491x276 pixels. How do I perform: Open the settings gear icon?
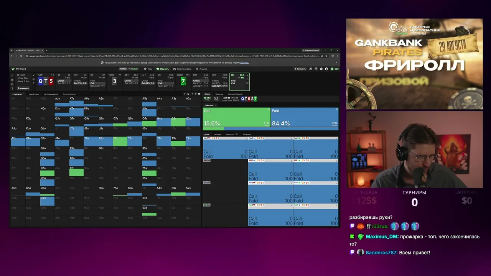pyautogui.click(x=321, y=69)
